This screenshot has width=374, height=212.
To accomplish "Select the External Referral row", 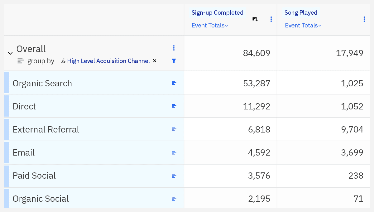I will (46, 129).
